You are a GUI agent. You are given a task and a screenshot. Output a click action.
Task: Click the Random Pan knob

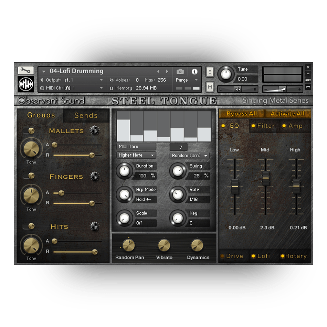pyautogui.click(x=129, y=245)
